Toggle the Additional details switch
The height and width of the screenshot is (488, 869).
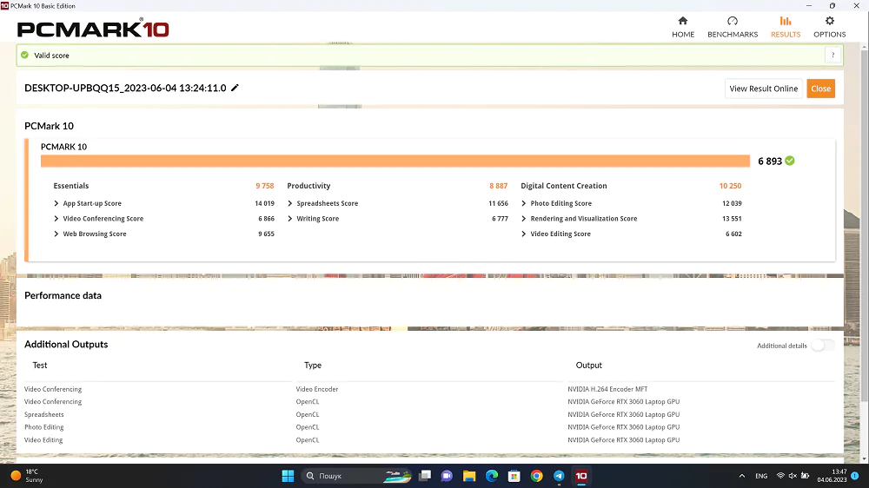822,346
